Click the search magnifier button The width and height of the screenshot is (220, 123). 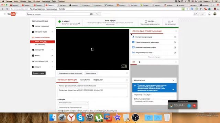pyautogui.click(x=97, y=14)
